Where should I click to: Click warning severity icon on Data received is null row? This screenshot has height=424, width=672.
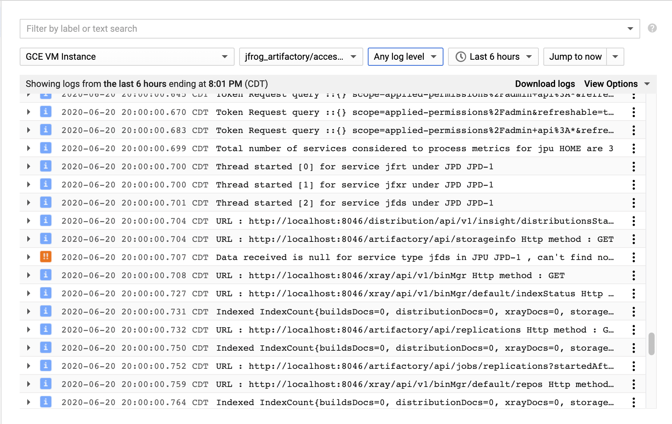click(46, 257)
